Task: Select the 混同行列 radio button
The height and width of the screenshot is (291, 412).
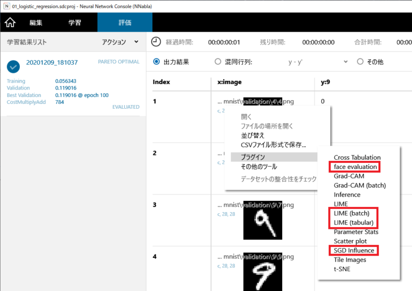Action: [x=218, y=62]
